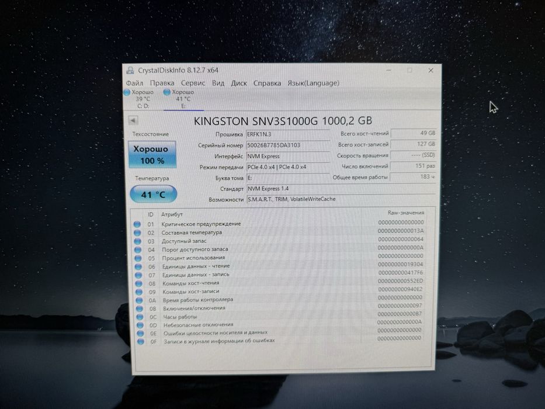Select the Небезопасные отключения attribute text
Screen dimensions: 545x409
pyautogui.click(x=199, y=324)
